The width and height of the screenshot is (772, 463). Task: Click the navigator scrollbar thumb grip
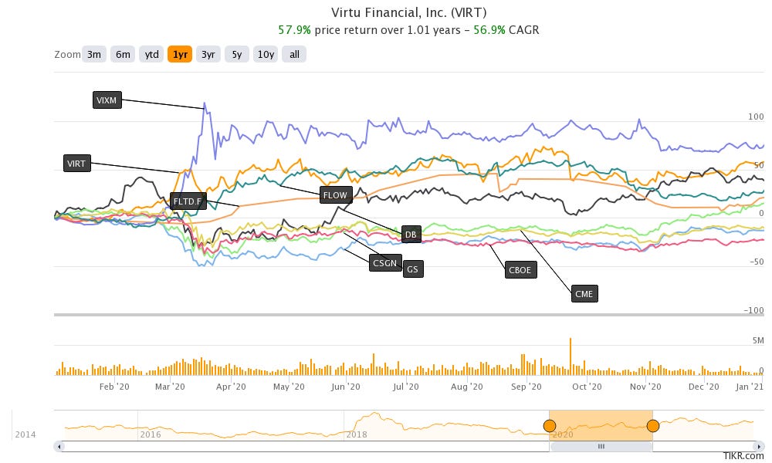tap(601, 447)
